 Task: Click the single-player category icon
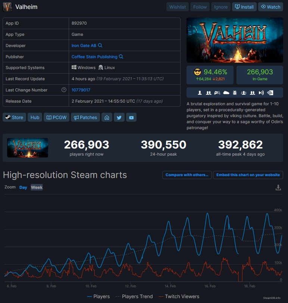[200, 93]
